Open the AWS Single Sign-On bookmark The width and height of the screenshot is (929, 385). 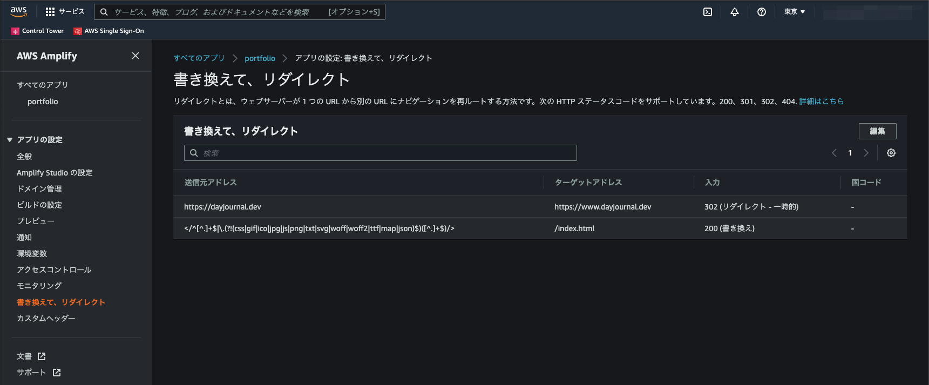(x=109, y=31)
